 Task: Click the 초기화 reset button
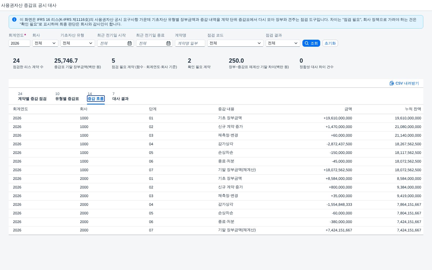tap(330, 43)
